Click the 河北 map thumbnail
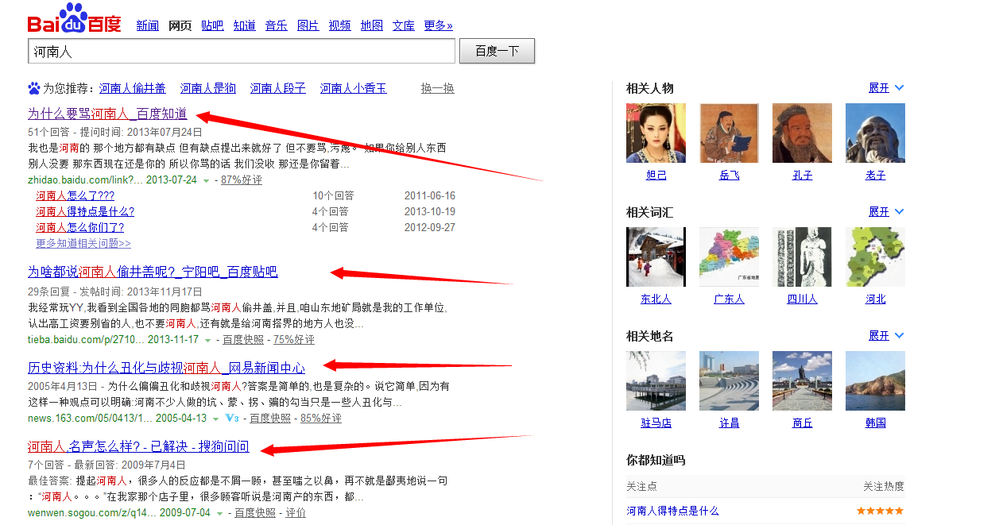Screen dimensions: 999x525 click(x=875, y=257)
